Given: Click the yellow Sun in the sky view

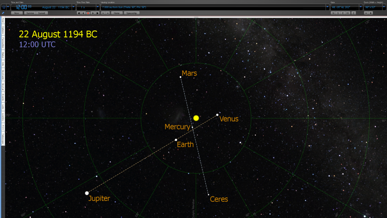Looking at the screenshot, I should point(196,118).
